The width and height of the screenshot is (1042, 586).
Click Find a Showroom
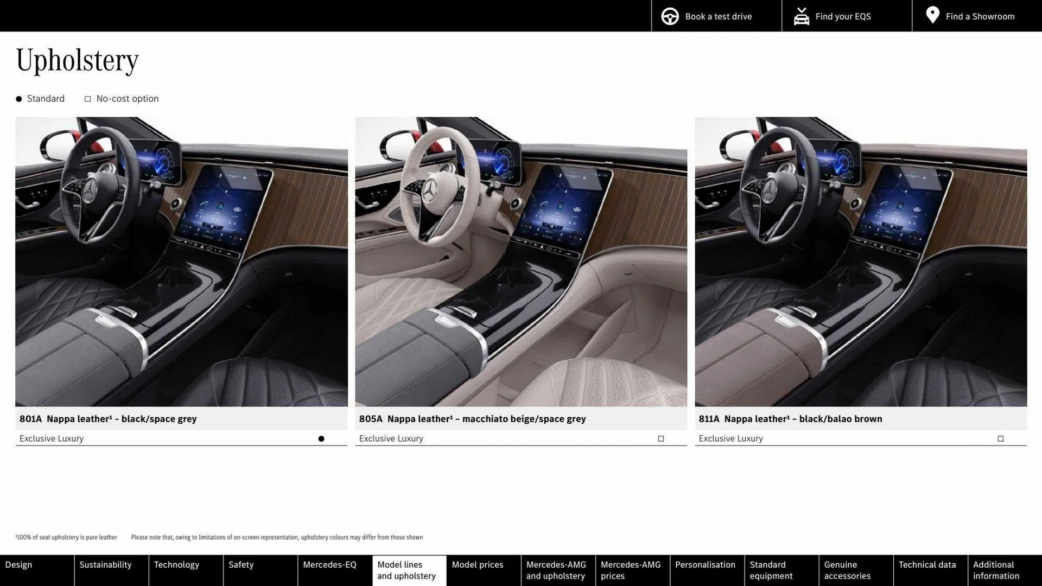980,16
